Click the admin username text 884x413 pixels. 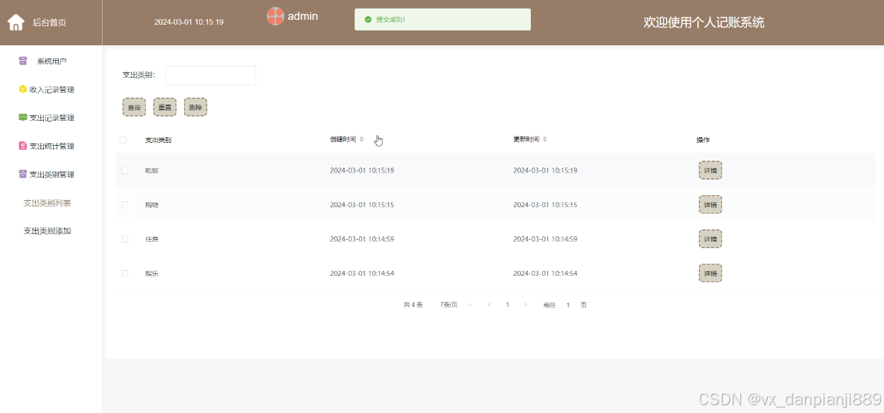click(x=303, y=16)
